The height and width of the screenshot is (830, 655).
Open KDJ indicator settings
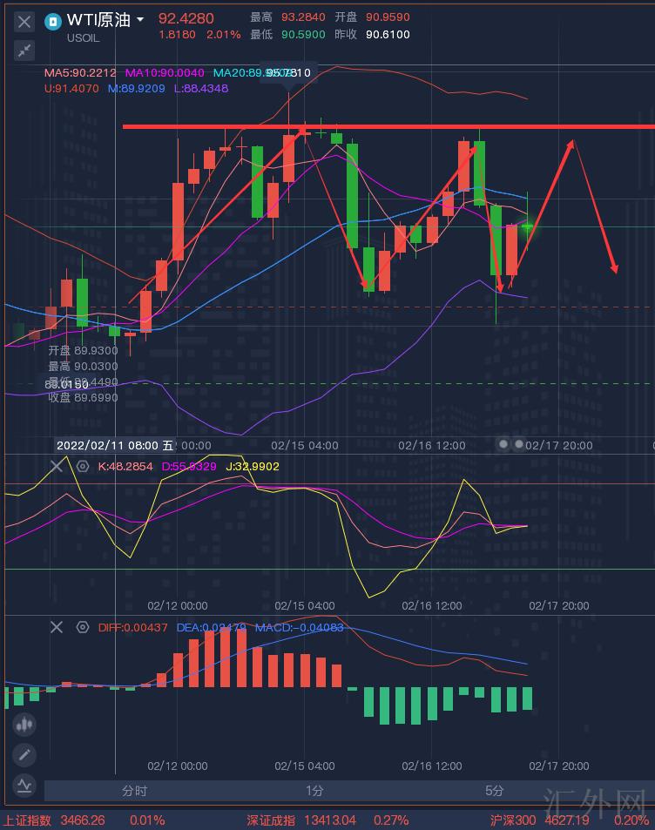(x=83, y=467)
